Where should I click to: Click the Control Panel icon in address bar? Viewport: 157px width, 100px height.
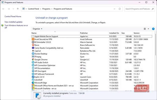coord(24,9)
